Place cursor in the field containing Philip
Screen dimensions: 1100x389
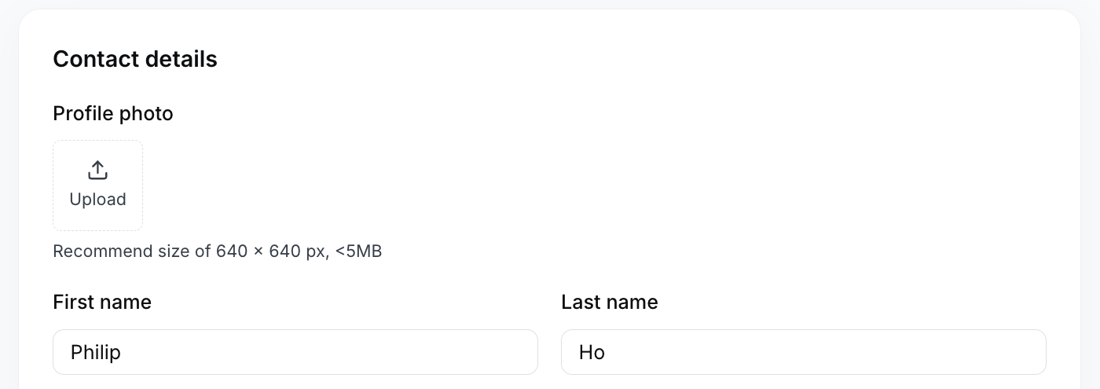click(295, 352)
